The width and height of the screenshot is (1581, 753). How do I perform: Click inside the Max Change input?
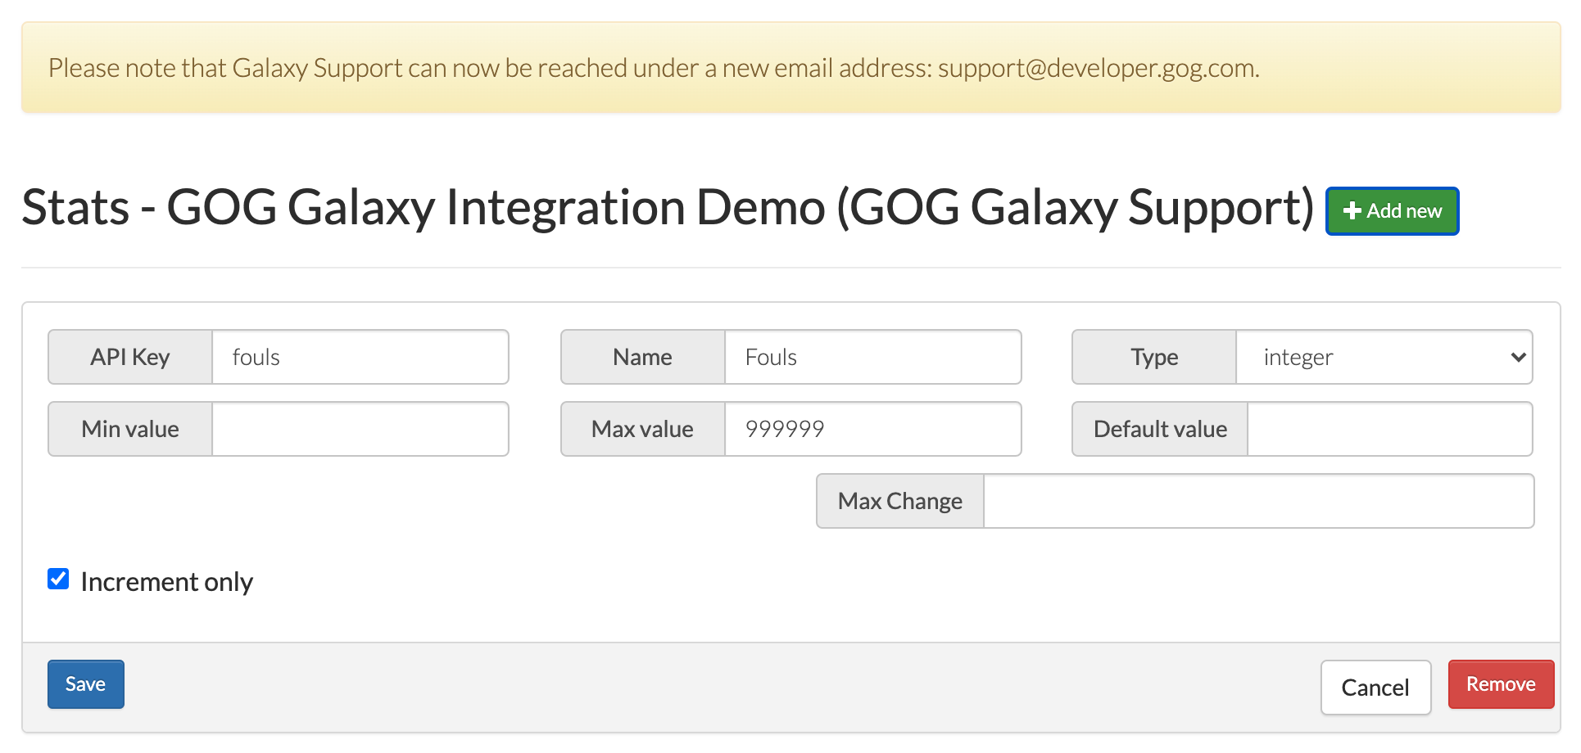(1257, 501)
